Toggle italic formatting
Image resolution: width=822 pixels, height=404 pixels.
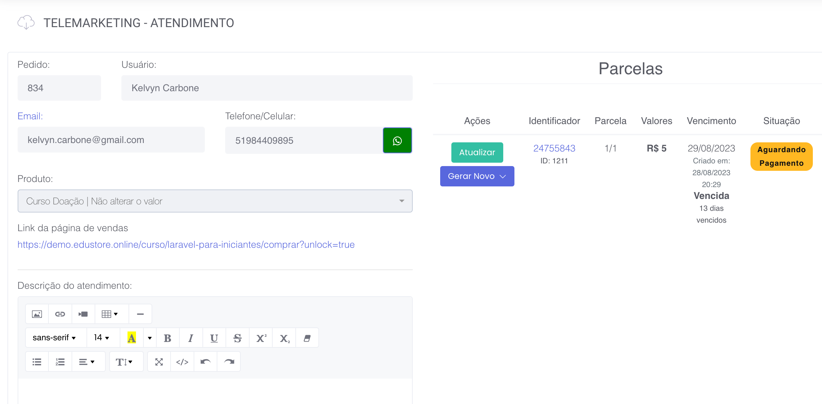(x=191, y=338)
